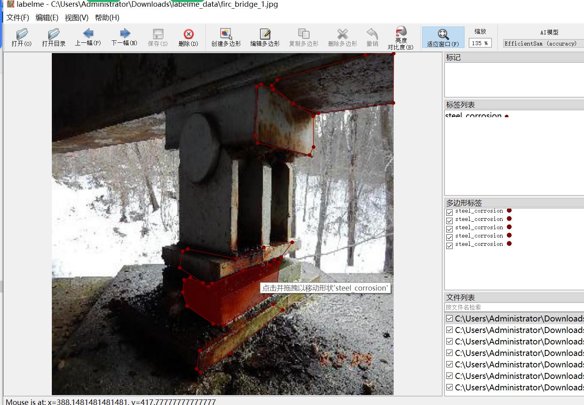The width and height of the screenshot is (584, 405).
Task: Click the Open file toolbar icon
Action: click(x=21, y=37)
